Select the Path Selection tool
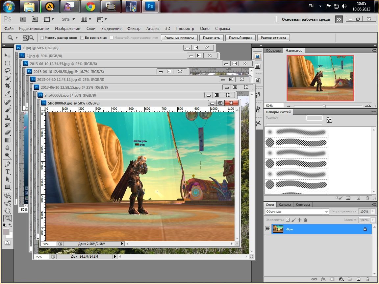 [x=8, y=179]
